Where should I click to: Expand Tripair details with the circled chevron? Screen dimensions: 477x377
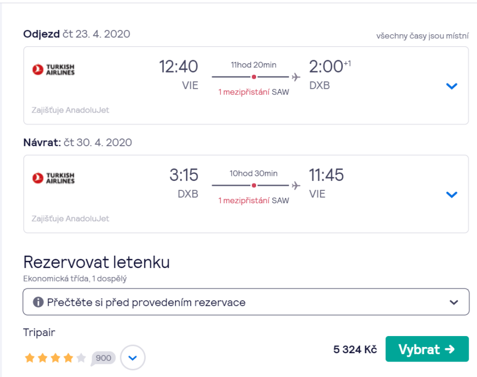point(133,358)
